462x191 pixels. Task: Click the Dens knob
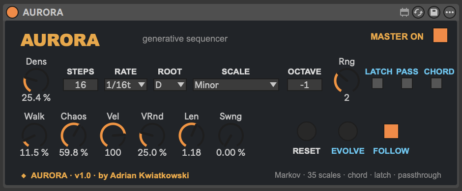click(x=36, y=80)
